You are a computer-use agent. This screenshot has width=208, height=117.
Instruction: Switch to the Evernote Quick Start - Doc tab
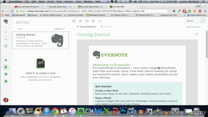point(60,6)
